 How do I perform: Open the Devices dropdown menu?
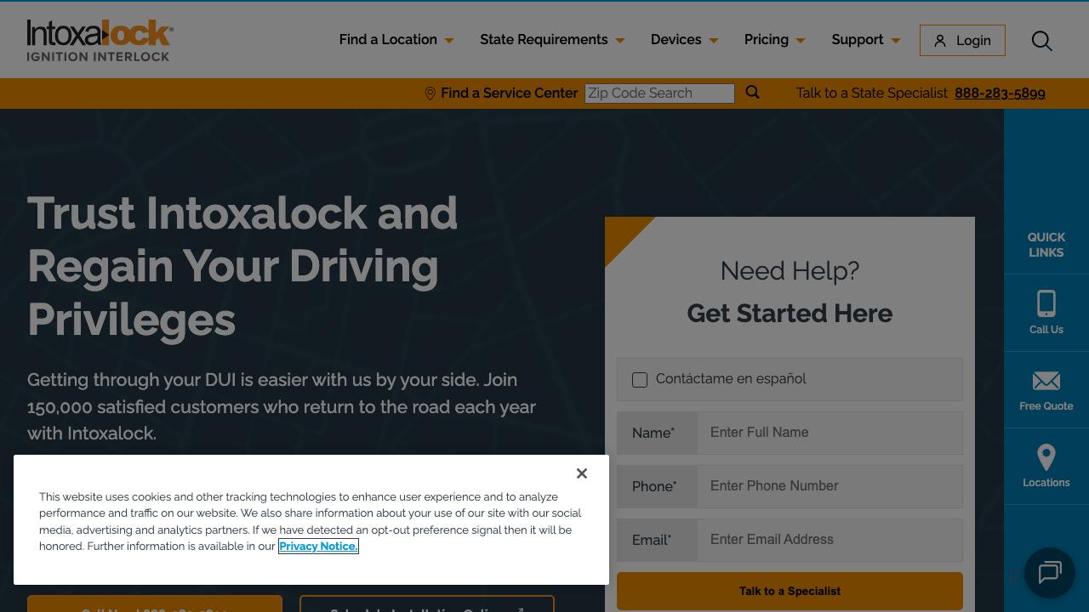coord(684,40)
